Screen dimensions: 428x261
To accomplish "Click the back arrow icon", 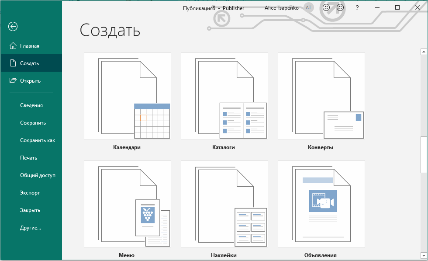I will pyautogui.click(x=13, y=27).
